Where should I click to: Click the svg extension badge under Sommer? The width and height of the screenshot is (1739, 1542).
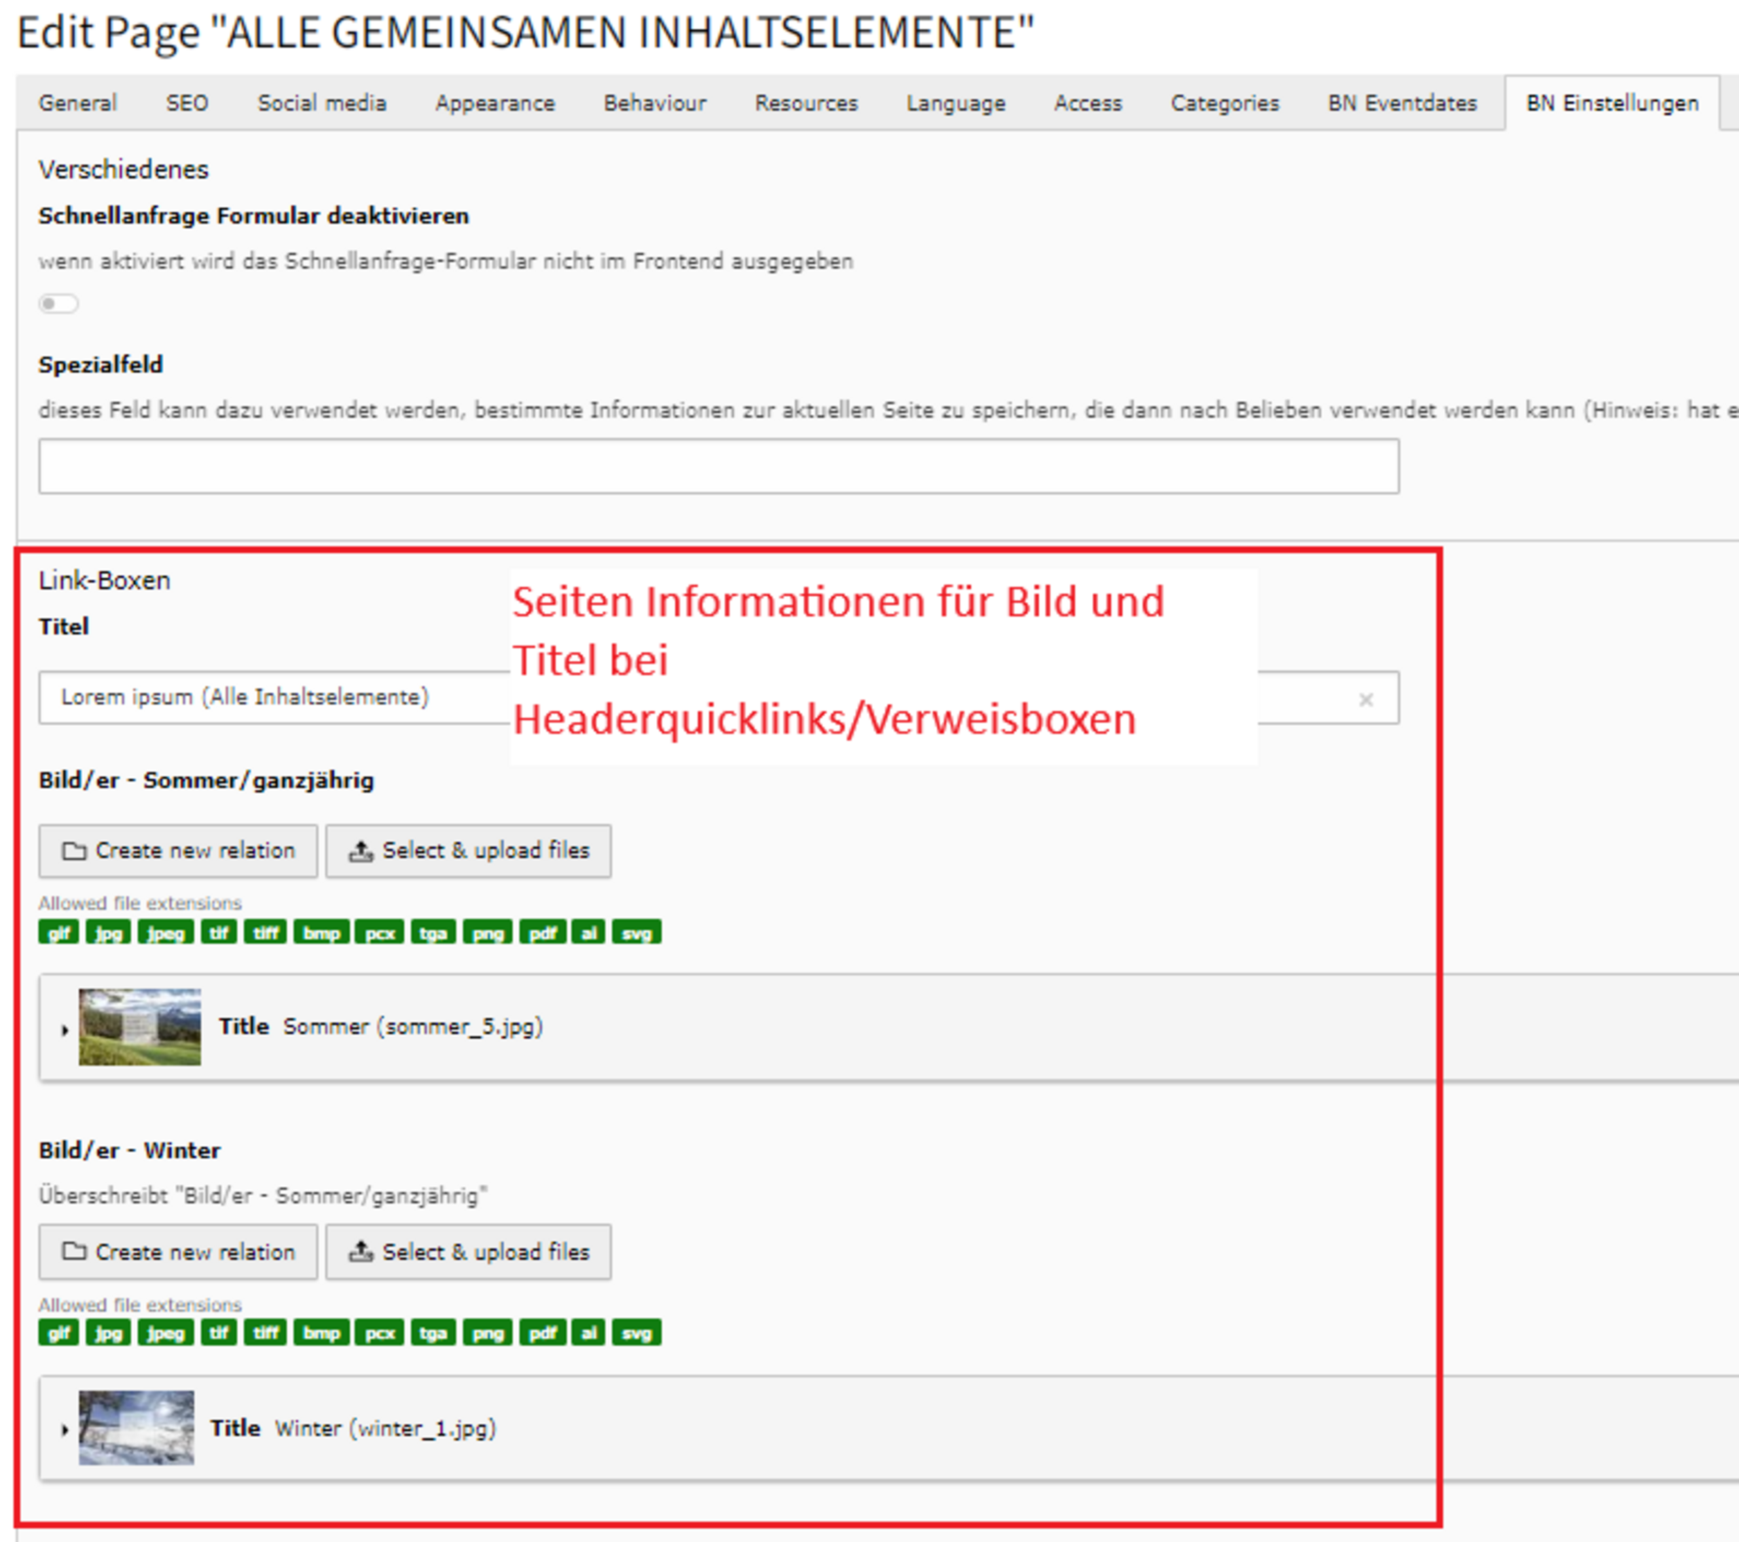click(637, 933)
